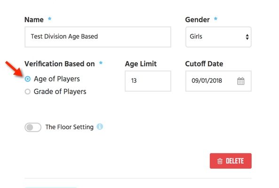Click the "Cutoff Date" field label
This screenshot has width=279, height=188.
pyautogui.click(x=204, y=64)
